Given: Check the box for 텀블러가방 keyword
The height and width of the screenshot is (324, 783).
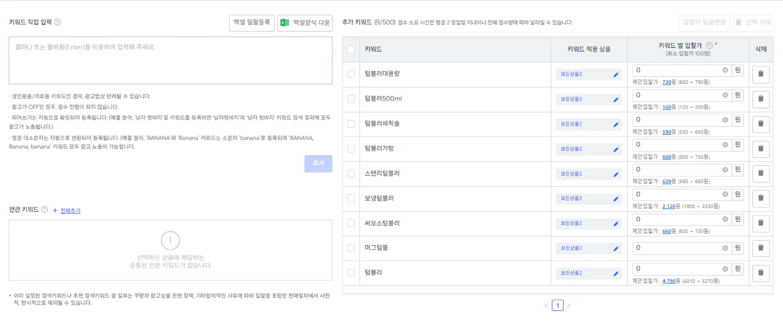Looking at the screenshot, I should click(x=351, y=149).
